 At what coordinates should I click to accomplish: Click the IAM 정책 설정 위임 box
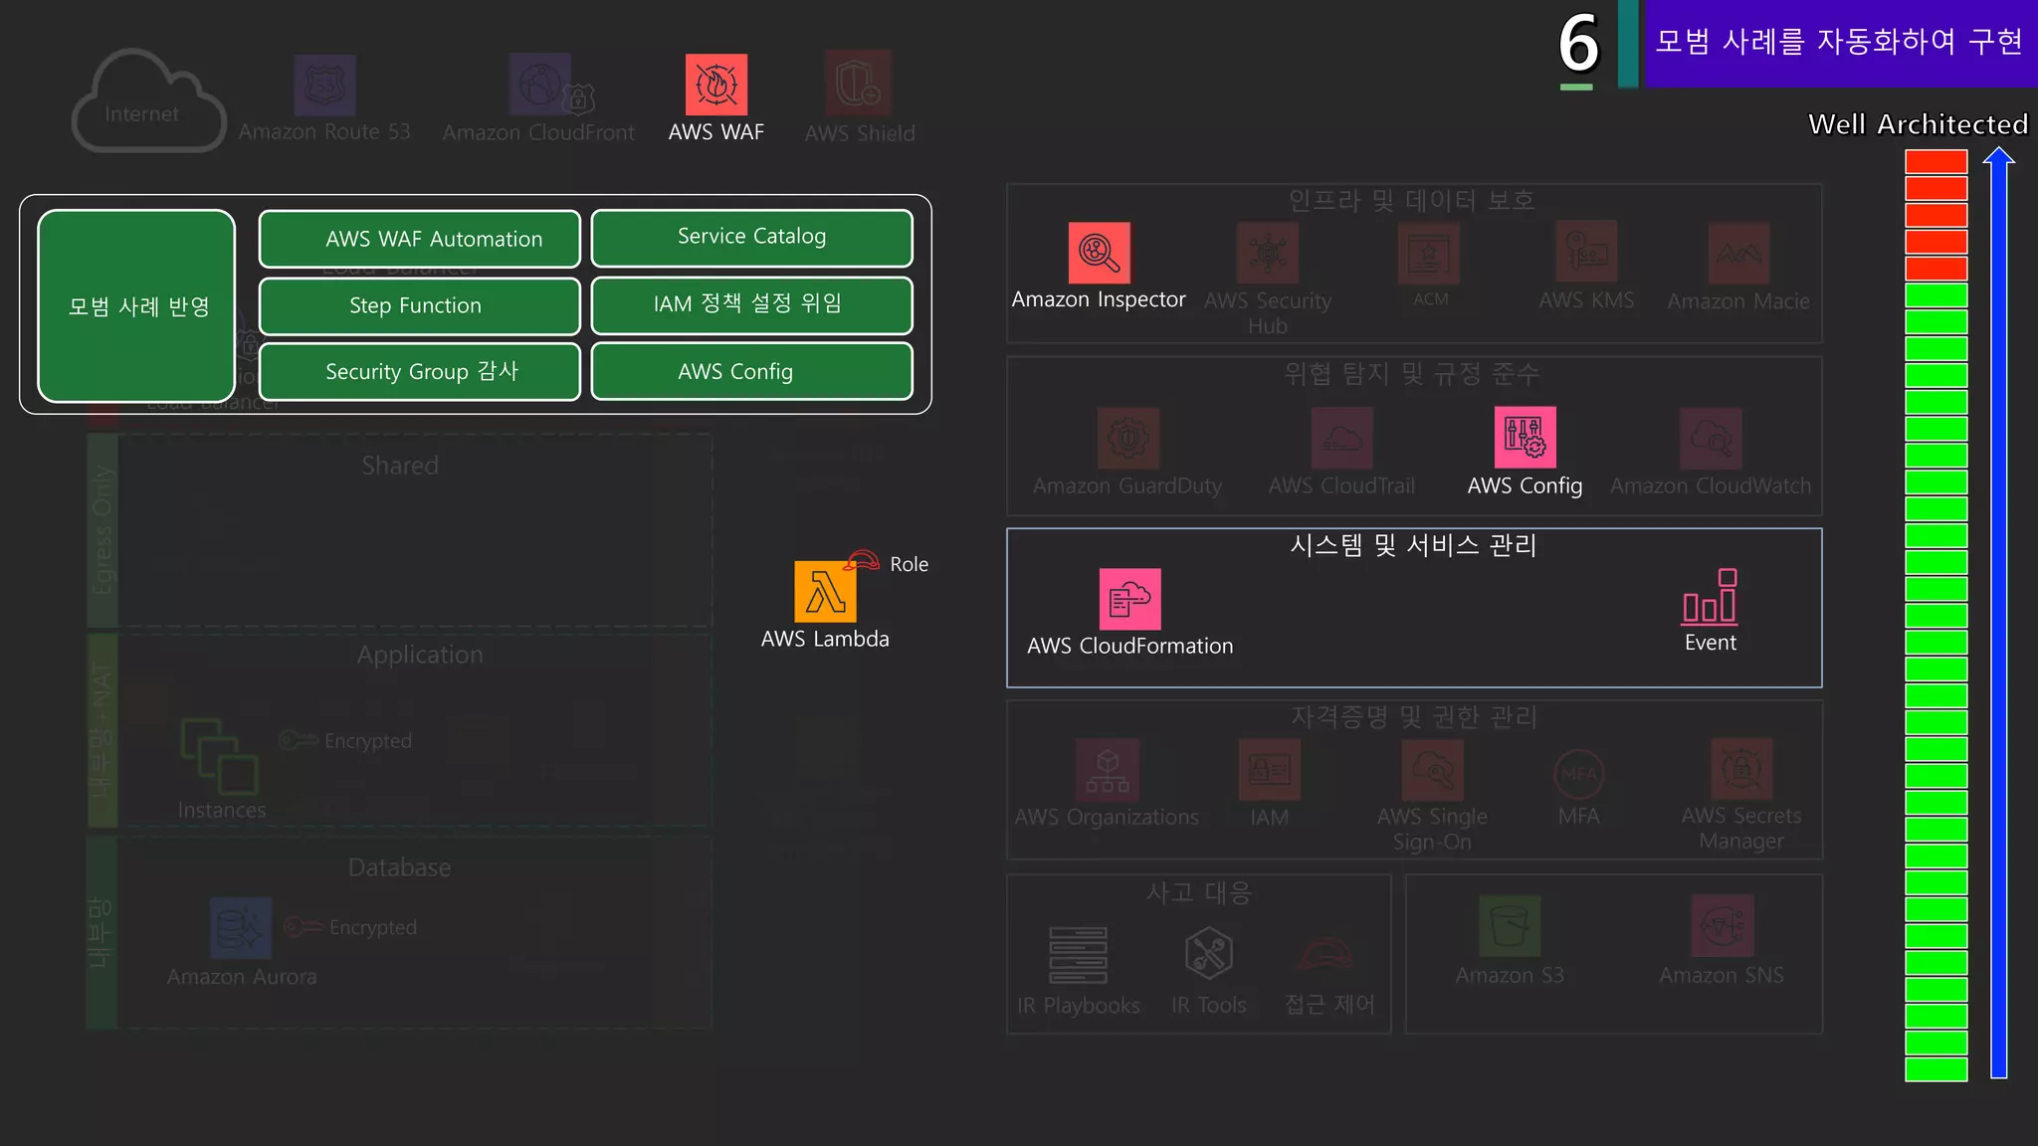752,304
